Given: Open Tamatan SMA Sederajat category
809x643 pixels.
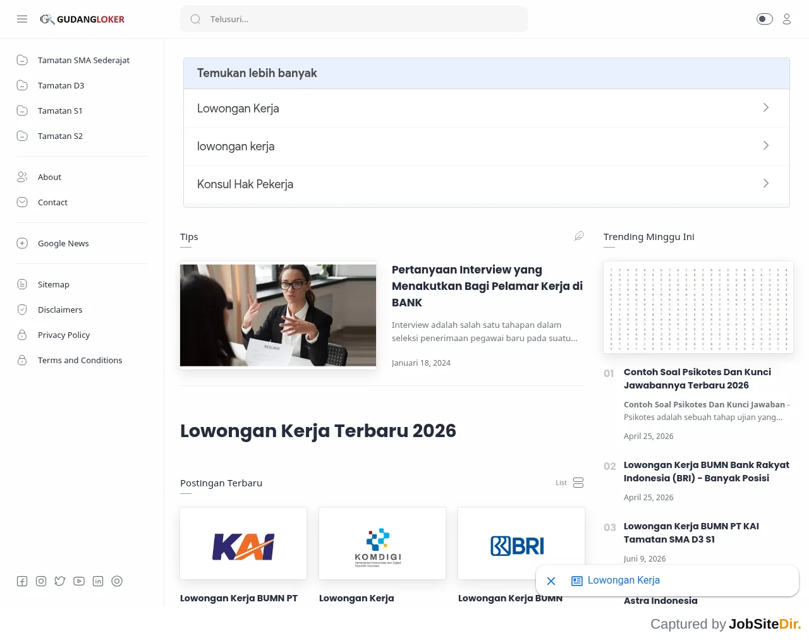Looking at the screenshot, I should pos(83,60).
